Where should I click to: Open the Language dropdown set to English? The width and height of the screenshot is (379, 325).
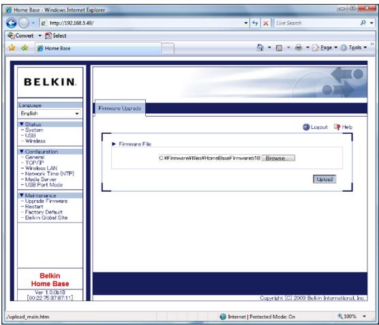(x=50, y=113)
